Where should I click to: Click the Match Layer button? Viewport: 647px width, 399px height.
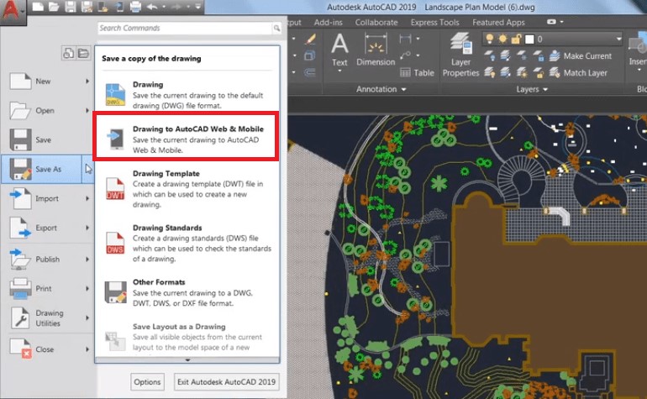[x=578, y=73]
